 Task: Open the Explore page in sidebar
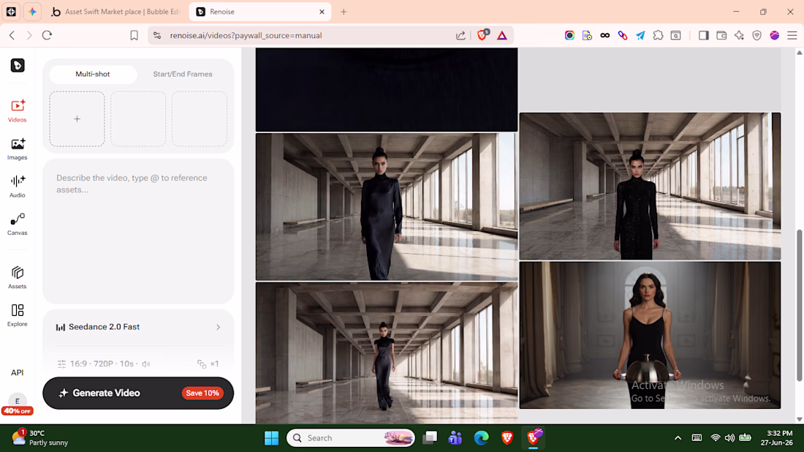18,315
